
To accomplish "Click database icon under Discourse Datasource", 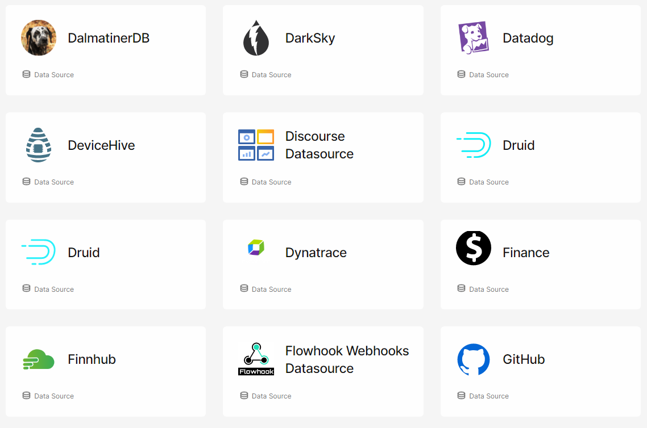I will (x=244, y=181).
